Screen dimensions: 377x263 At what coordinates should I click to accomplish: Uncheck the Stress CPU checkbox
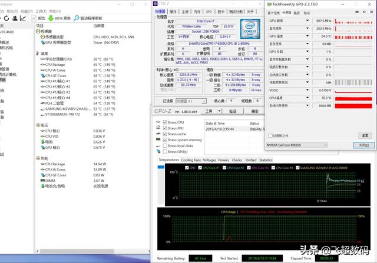click(x=165, y=122)
